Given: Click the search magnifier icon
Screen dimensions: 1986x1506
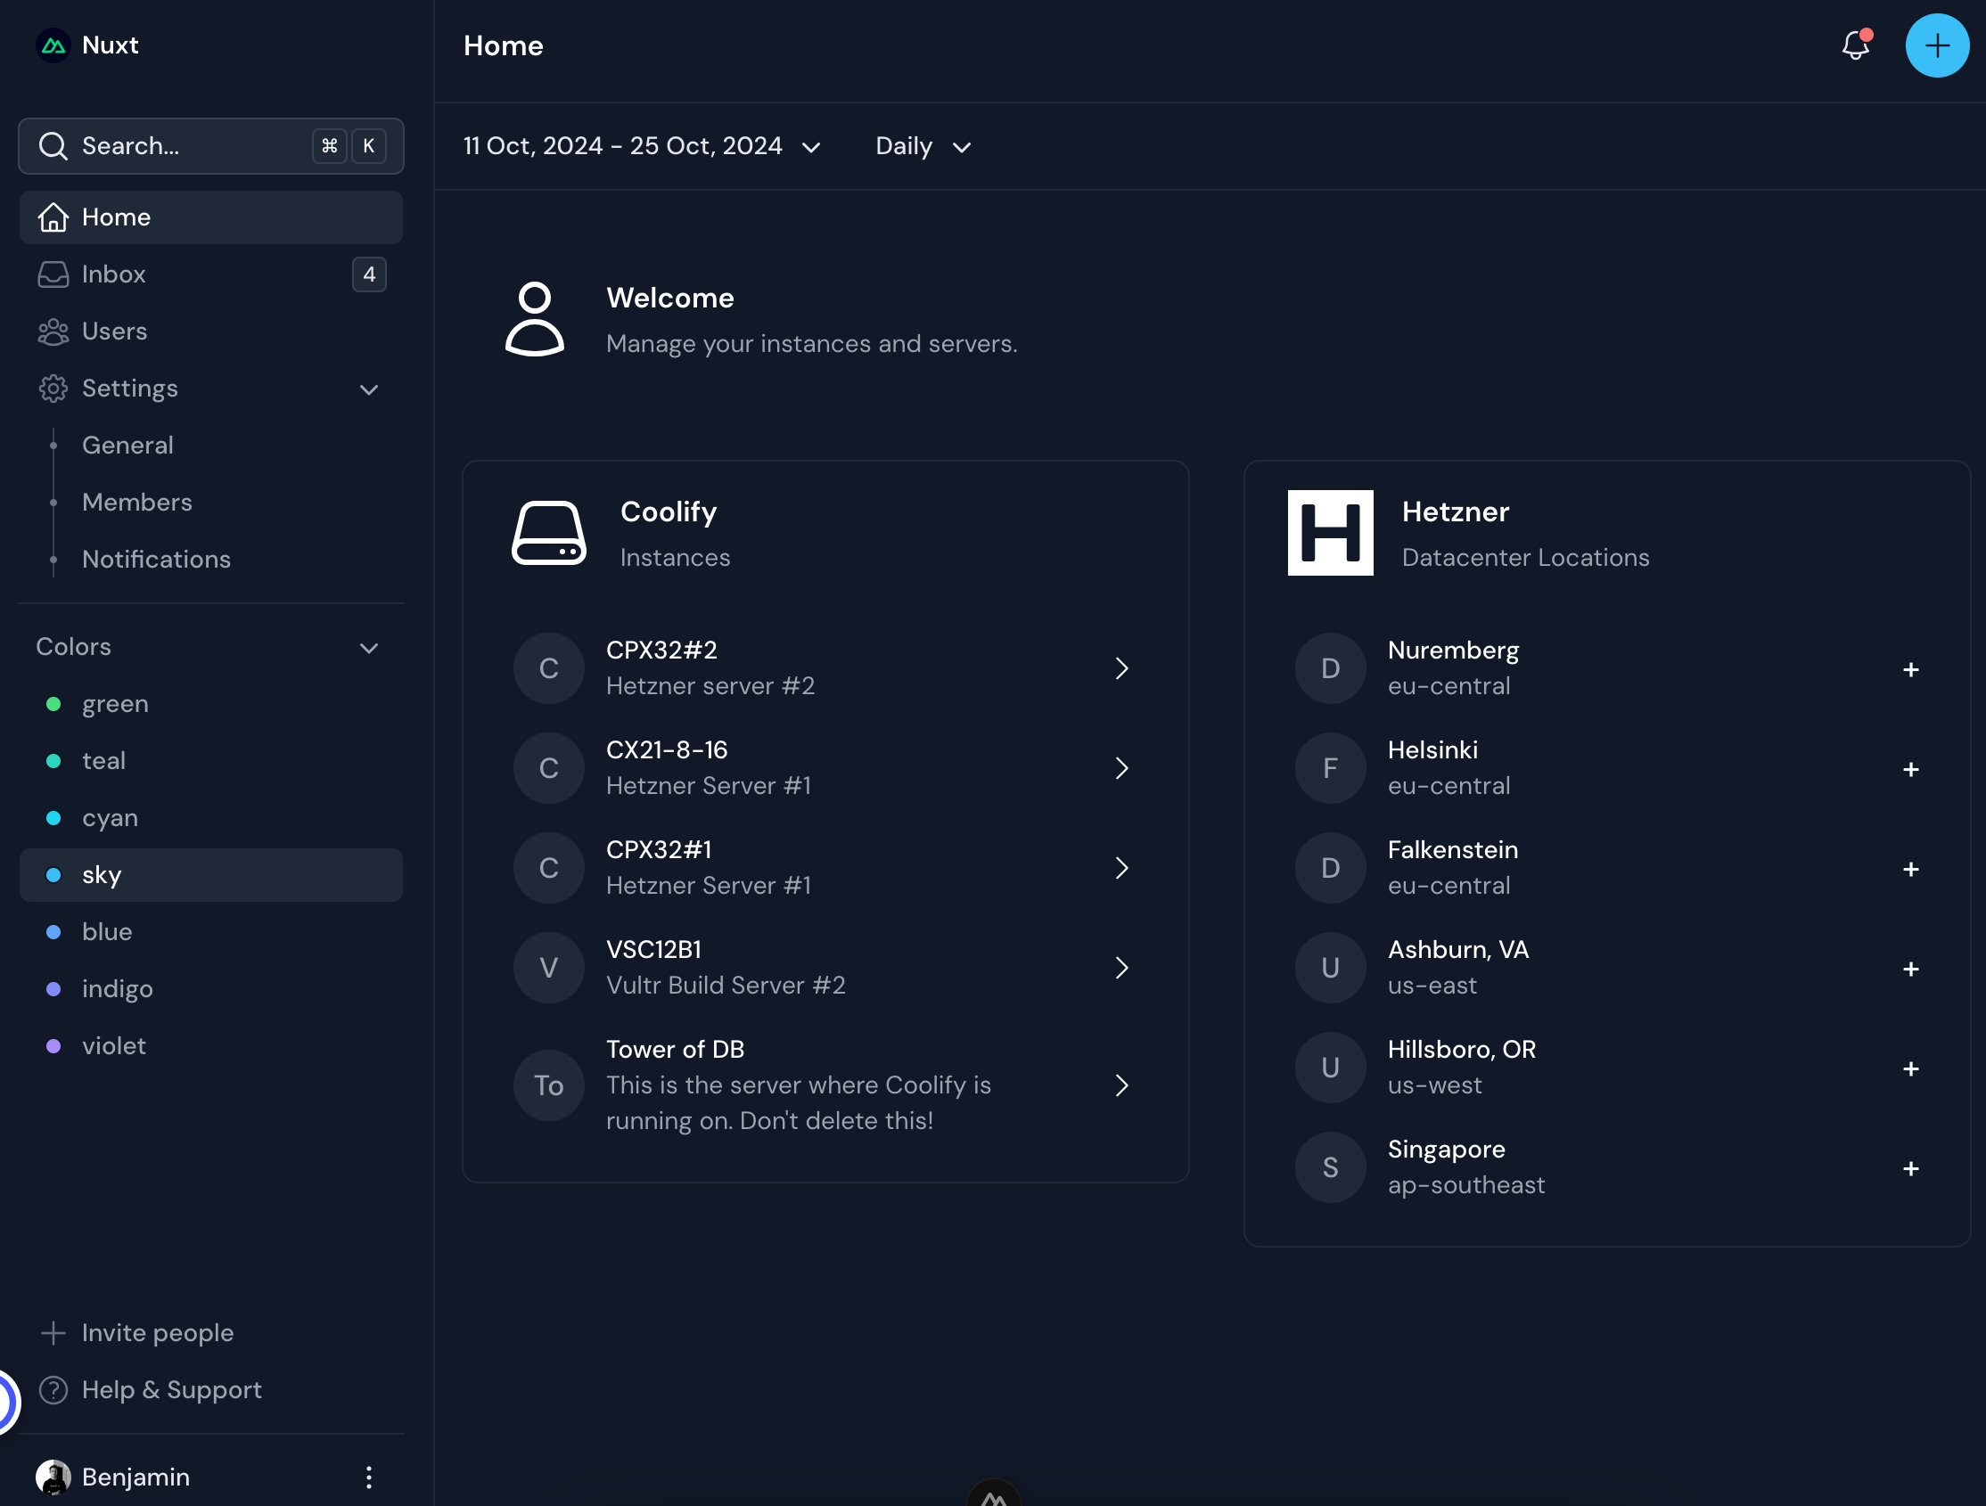Looking at the screenshot, I should point(53,145).
